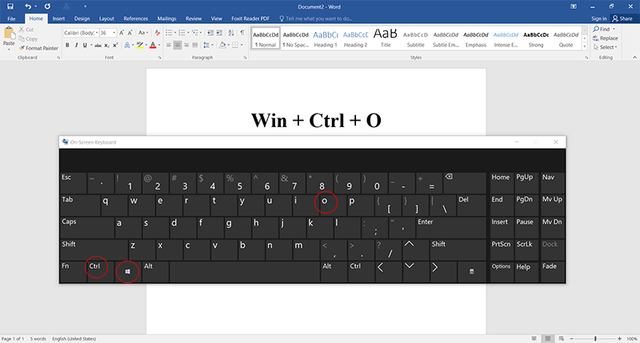Viewport: 640px width, 343px height.
Task: Expand the Styles gallery More arrow
Action: pos(585,47)
